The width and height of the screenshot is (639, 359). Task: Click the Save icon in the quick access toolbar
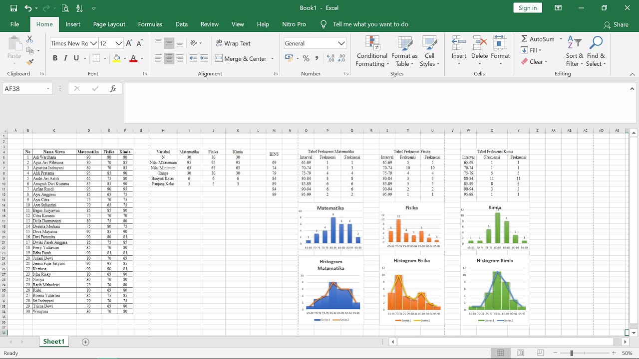(x=14, y=8)
